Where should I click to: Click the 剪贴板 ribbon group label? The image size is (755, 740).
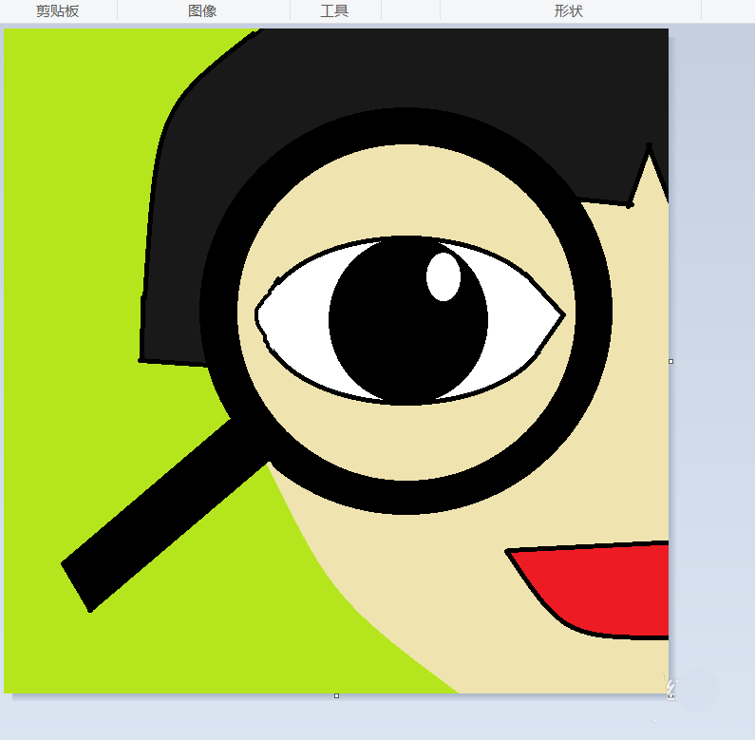57,10
